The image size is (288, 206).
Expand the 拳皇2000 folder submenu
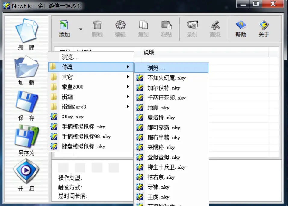coord(91,87)
